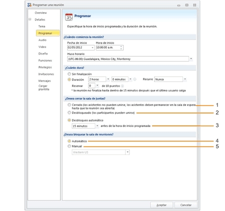The height and width of the screenshot is (211, 225).
Task: Open the 'Privilegios' page
Action: 45,67
